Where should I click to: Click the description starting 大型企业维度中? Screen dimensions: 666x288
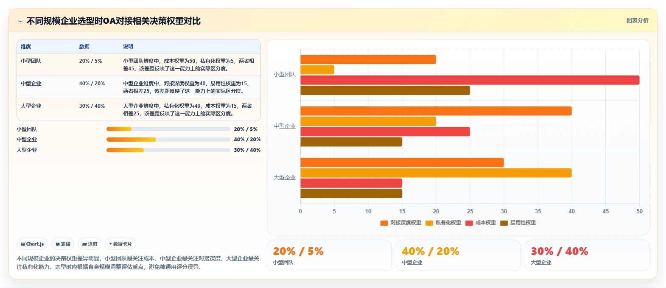point(188,110)
